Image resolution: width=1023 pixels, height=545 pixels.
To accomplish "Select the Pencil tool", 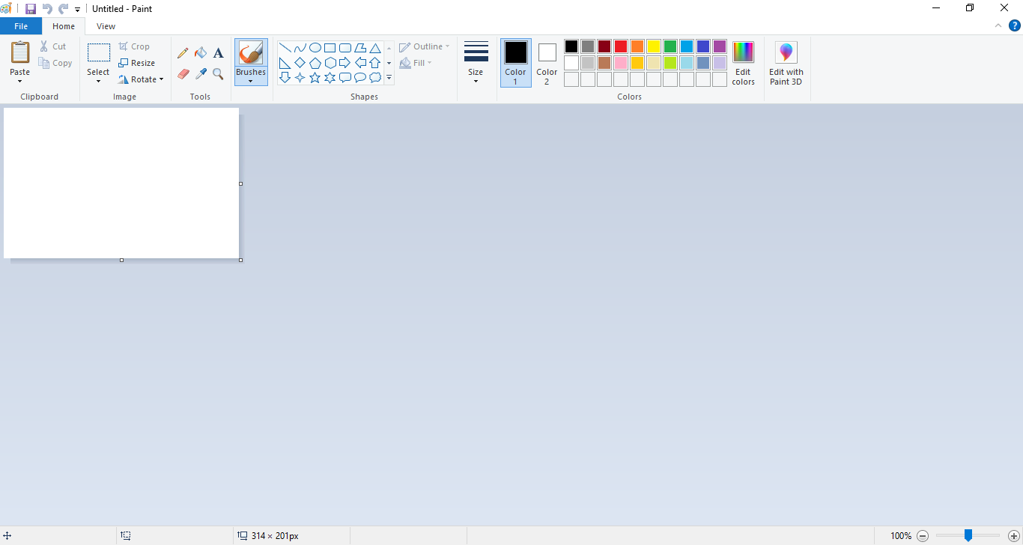I will click(x=183, y=53).
